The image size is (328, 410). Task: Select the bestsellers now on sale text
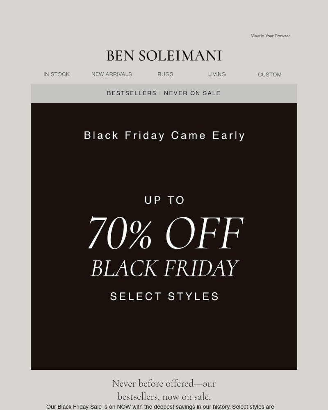[164, 396]
